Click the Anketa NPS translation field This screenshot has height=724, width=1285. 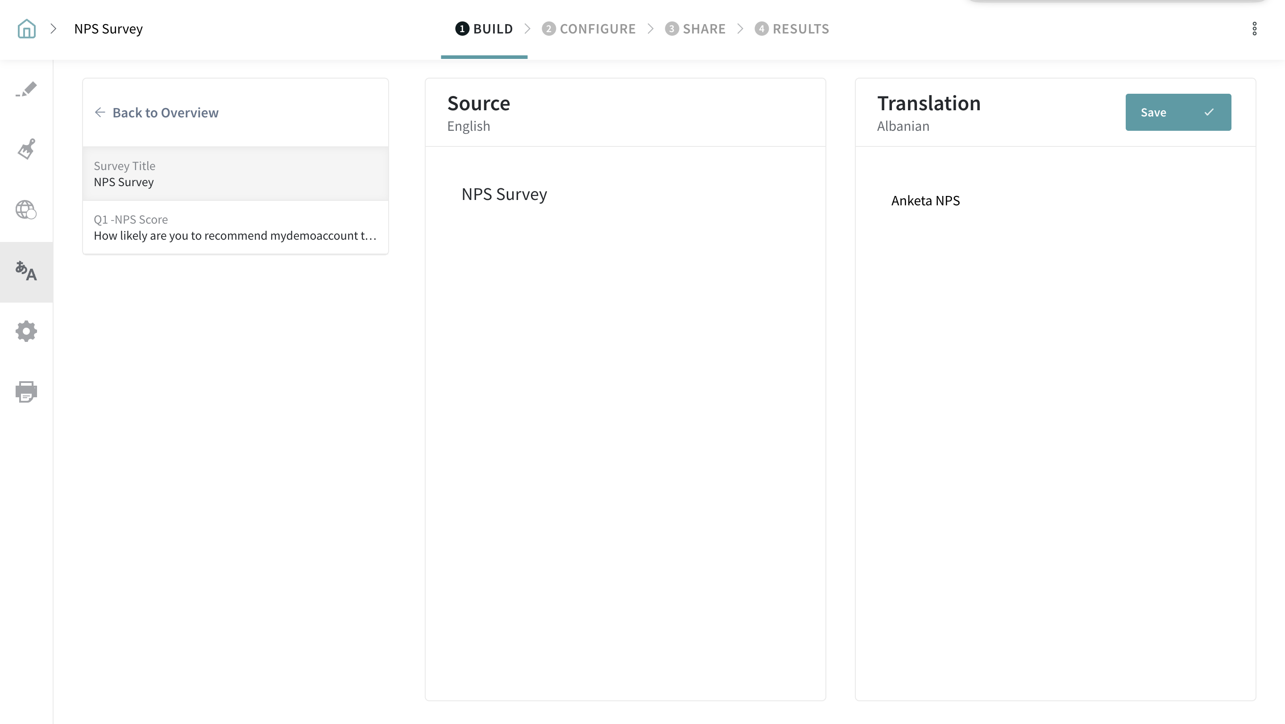(925, 200)
